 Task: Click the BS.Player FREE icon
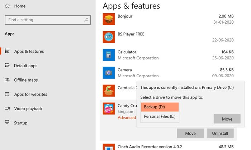[x=109, y=37]
